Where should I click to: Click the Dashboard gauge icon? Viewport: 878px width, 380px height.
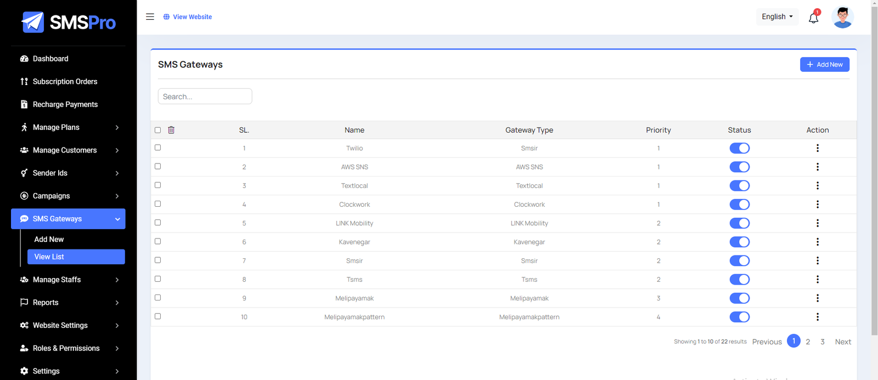pos(24,59)
